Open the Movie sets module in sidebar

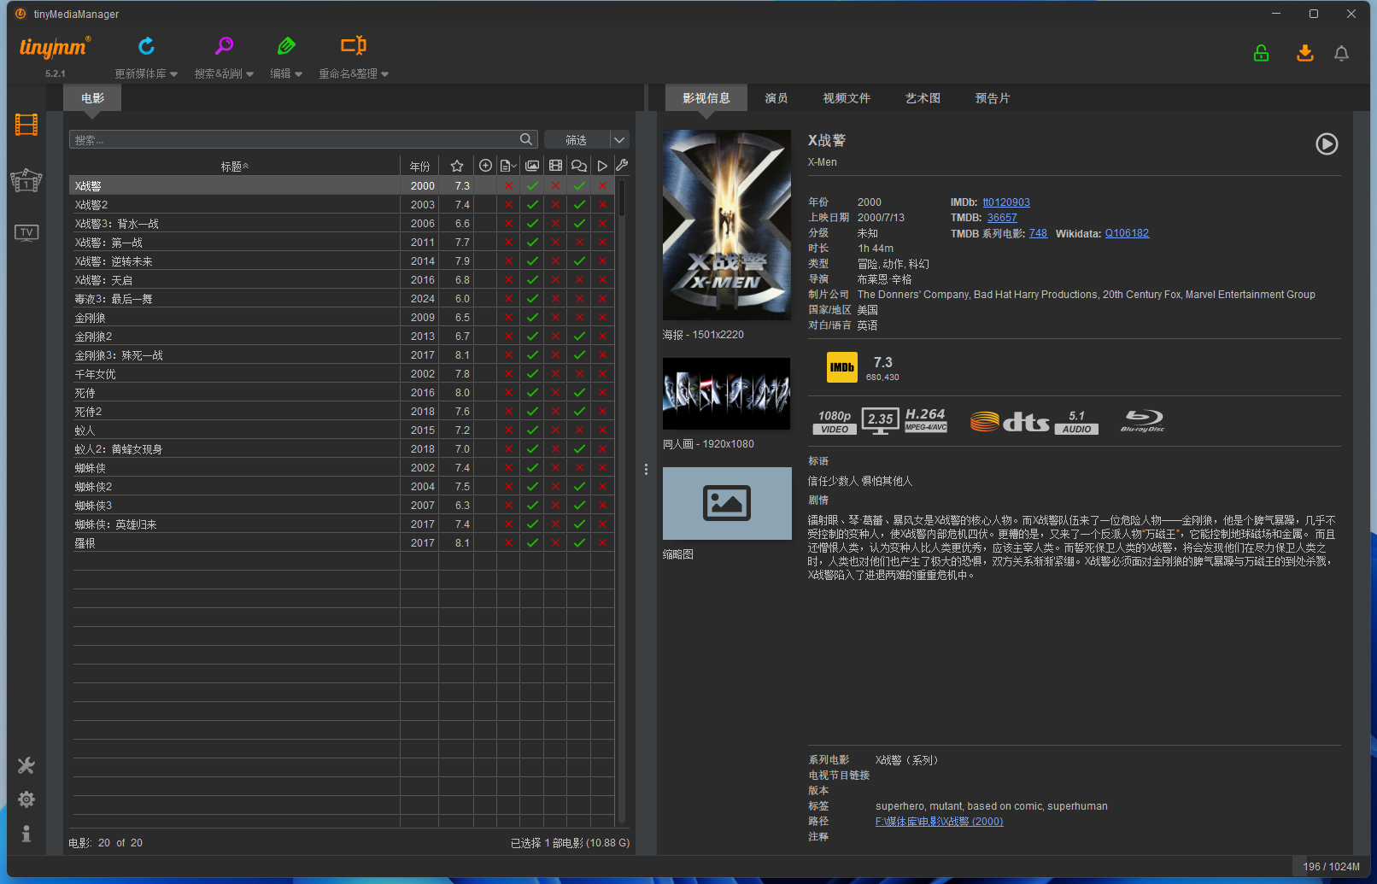pyautogui.click(x=26, y=180)
